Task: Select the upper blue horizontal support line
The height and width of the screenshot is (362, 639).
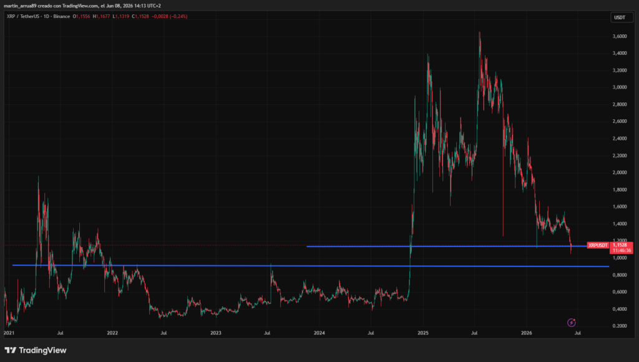Action: pos(446,247)
